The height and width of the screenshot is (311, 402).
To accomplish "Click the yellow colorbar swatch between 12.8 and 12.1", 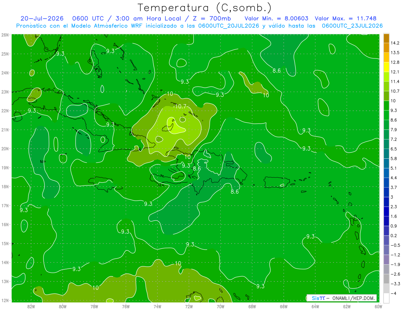I will [x=386, y=67].
